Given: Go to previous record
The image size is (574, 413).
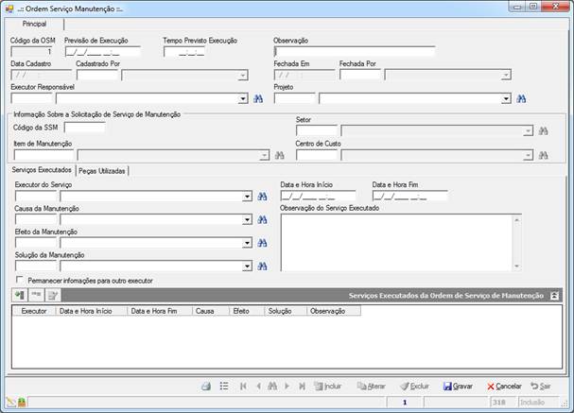Looking at the screenshot, I should point(259,387).
